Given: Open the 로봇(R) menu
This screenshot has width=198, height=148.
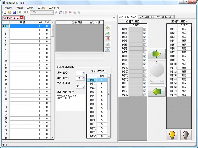Looking at the screenshot, I should (30, 7).
